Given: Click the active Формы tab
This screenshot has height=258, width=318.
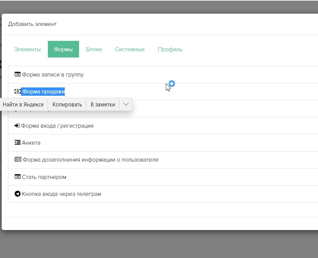Looking at the screenshot, I should (x=63, y=49).
